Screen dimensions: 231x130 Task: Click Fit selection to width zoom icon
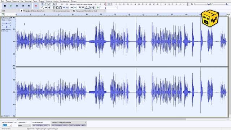pos(87,8)
